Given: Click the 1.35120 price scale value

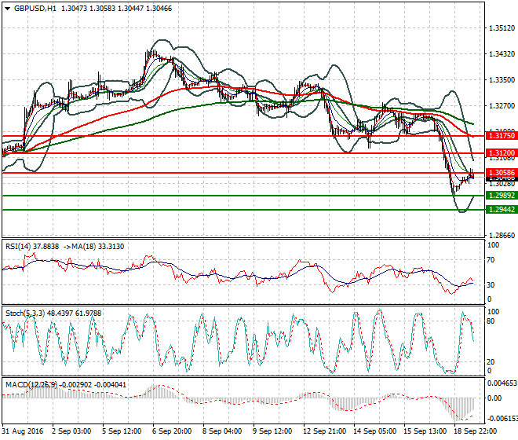Looking at the screenshot, I should (502, 28).
